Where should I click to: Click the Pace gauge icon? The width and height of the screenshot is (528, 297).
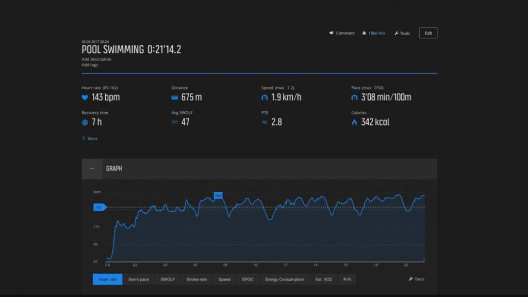[354, 97]
